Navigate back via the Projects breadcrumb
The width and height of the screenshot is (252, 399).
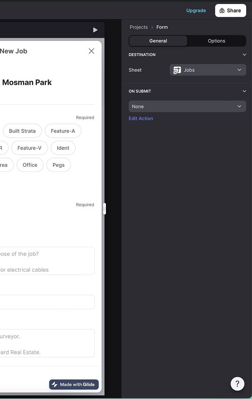(139, 27)
